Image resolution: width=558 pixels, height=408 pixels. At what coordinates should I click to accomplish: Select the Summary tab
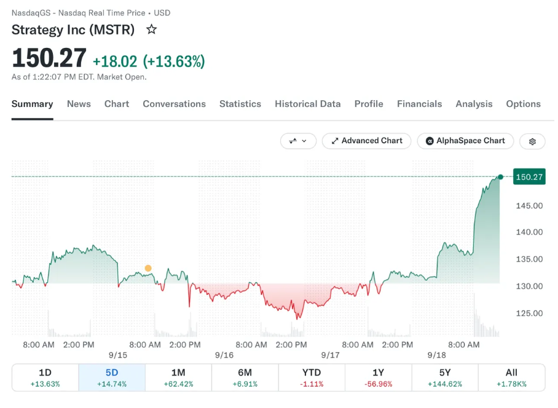pyautogui.click(x=33, y=104)
